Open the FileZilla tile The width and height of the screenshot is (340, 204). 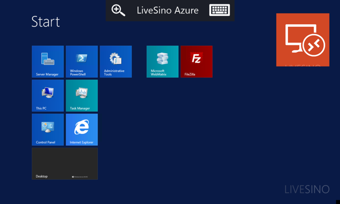[196, 62]
